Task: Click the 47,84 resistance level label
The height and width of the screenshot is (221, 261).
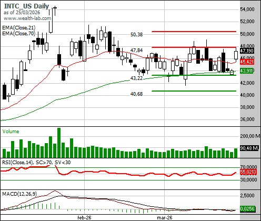Action: (136, 51)
